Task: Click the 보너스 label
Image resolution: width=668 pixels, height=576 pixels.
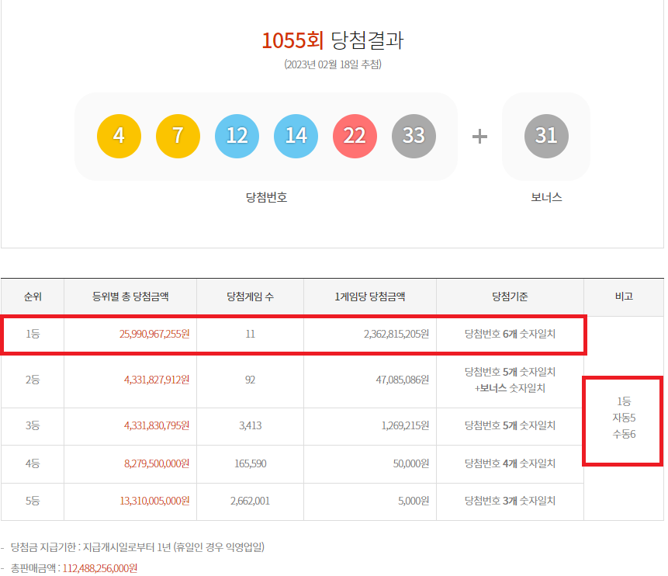Action: pos(547,197)
